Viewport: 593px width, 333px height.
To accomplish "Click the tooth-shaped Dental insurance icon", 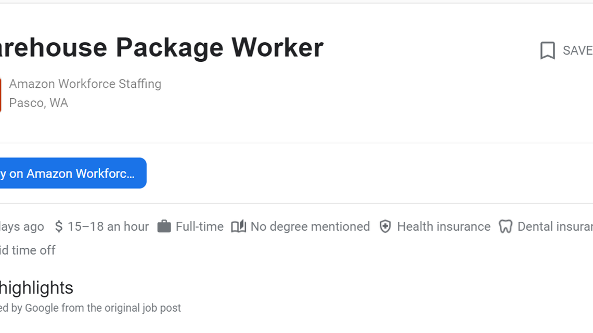I will (506, 226).
